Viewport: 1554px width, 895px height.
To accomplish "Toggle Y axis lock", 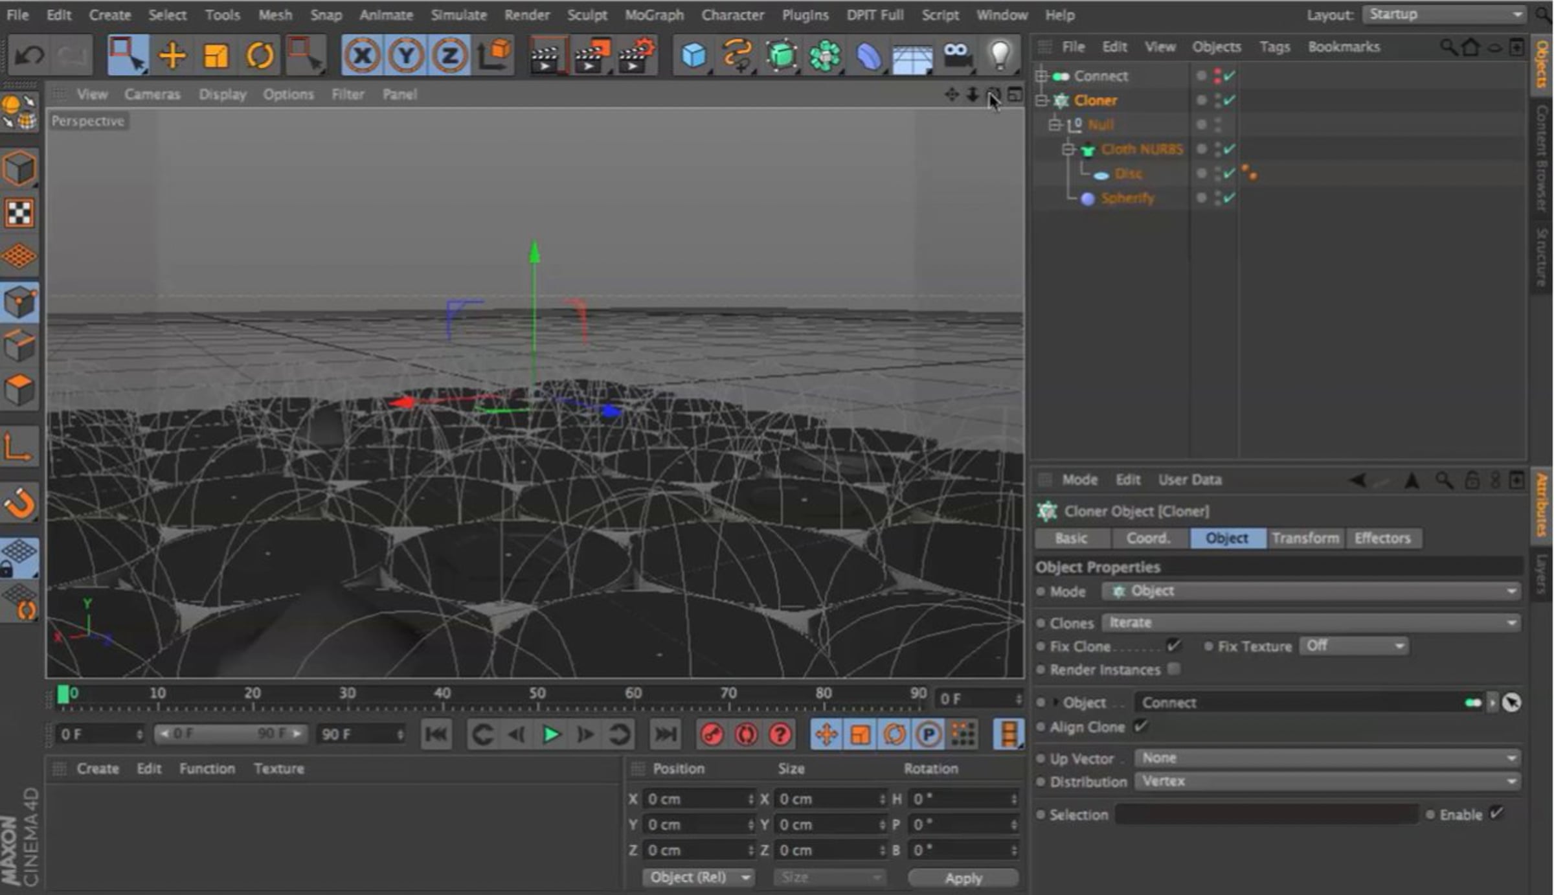I will pos(406,56).
